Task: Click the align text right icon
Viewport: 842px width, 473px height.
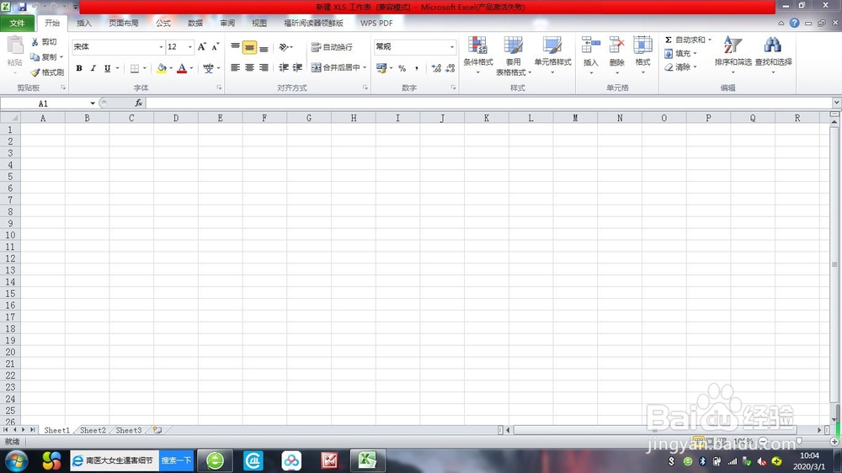Action: (264, 67)
